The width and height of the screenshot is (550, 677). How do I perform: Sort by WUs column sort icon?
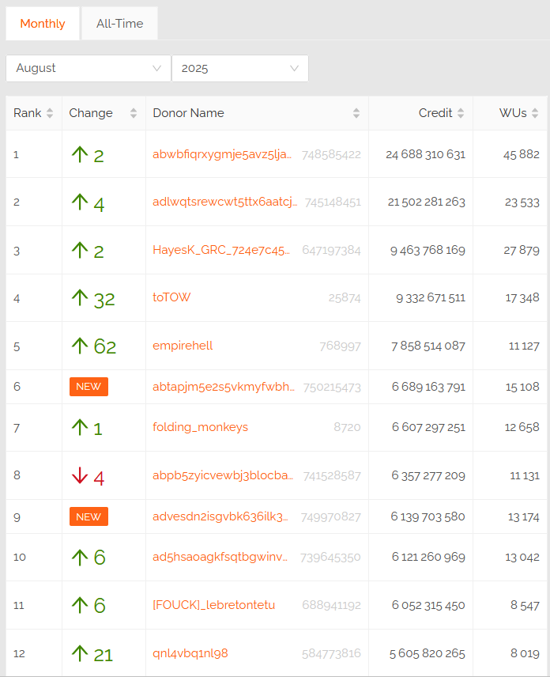click(535, 113)
